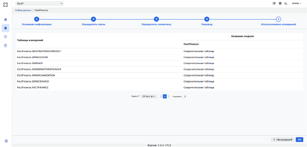Viewport: 307px width, 147px height.
Task: Open the history clock icon in sidebar
Action: (x=5, y=37)
